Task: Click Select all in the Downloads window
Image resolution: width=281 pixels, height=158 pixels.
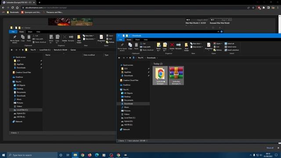Action: (x=229, y=43)
